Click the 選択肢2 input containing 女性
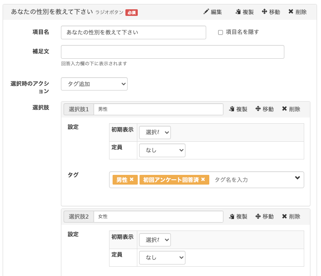 (x=159, y=217)
